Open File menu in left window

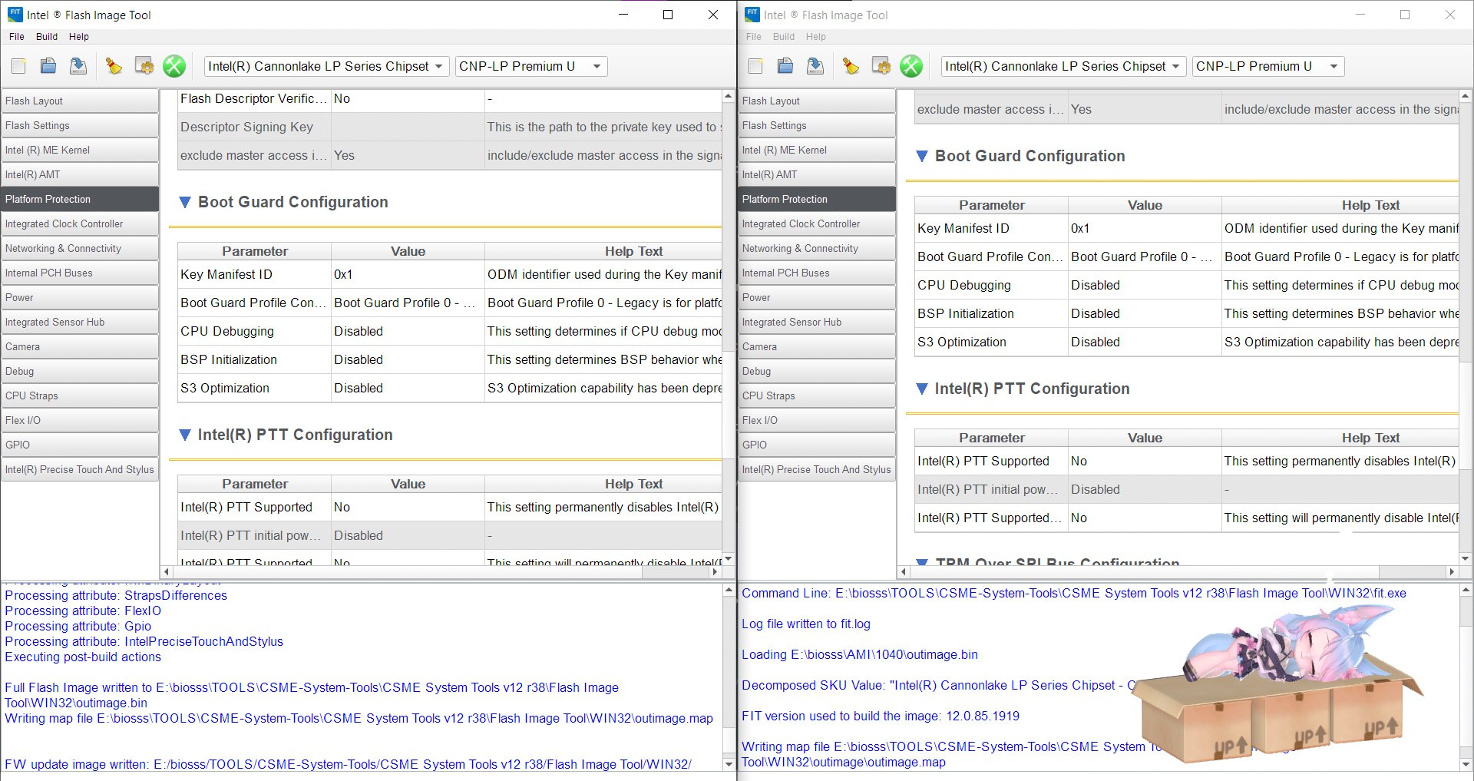coord(17,36)
